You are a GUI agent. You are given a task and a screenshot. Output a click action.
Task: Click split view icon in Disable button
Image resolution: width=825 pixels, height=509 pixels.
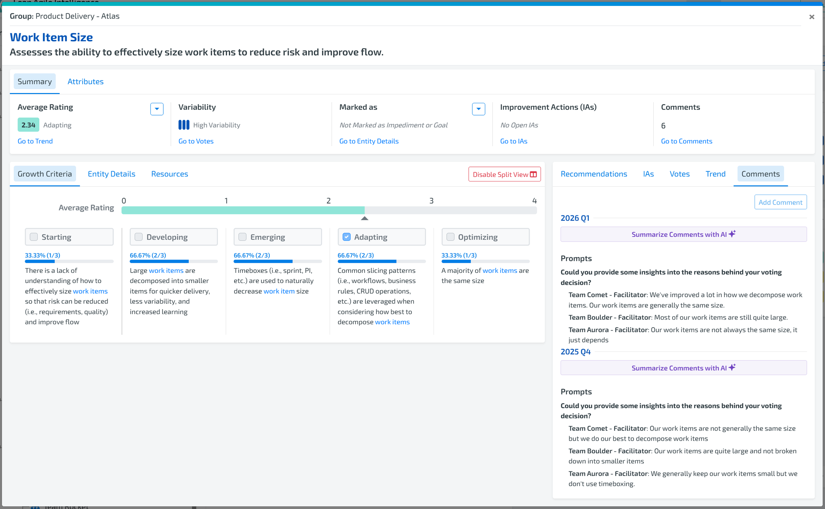click(533, 175)
